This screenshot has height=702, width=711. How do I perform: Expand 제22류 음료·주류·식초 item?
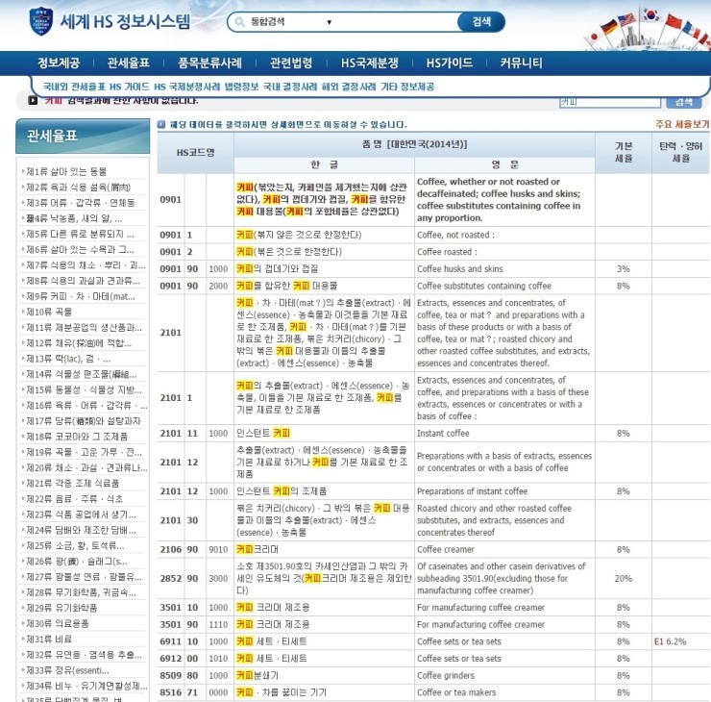[74, 499]
